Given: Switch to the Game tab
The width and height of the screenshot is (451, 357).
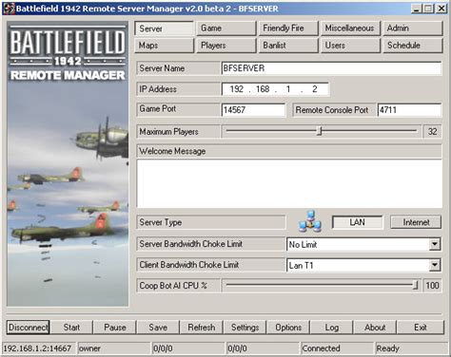Looking at the screenshot, I should (226, 28).
